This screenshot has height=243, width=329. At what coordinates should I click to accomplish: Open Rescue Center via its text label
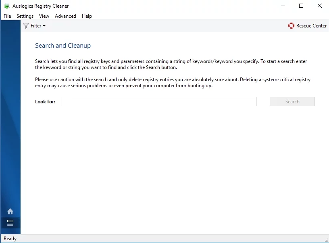311,26
